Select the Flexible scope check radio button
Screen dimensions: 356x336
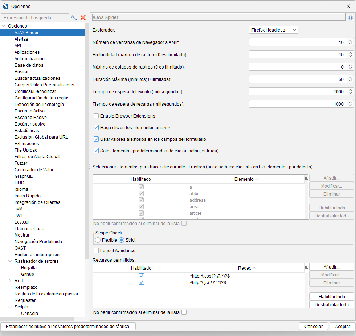point(98,240)
